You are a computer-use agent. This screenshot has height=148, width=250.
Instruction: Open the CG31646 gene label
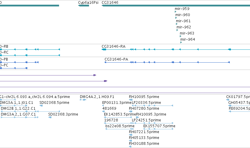[110, 3]
